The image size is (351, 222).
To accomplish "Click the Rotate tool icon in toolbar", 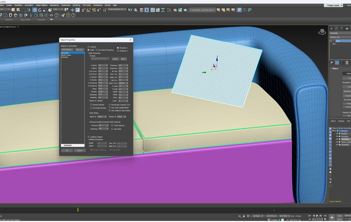I will coord(40,10).
